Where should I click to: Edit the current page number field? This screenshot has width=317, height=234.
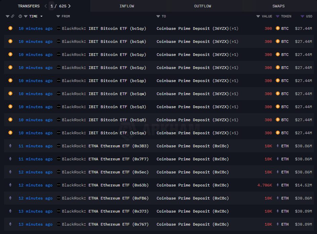tap(52, 6)
